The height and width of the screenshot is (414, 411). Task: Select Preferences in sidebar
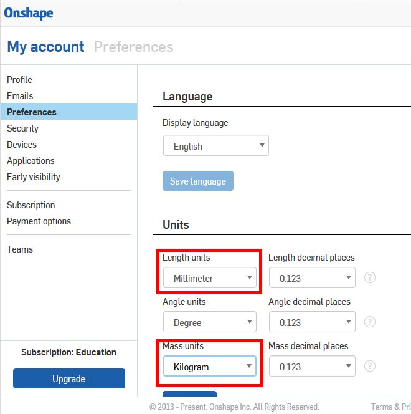[68, 112]
